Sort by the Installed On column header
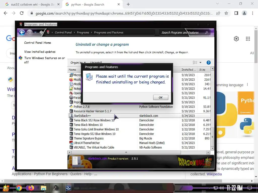 click(x=189, y=70)
